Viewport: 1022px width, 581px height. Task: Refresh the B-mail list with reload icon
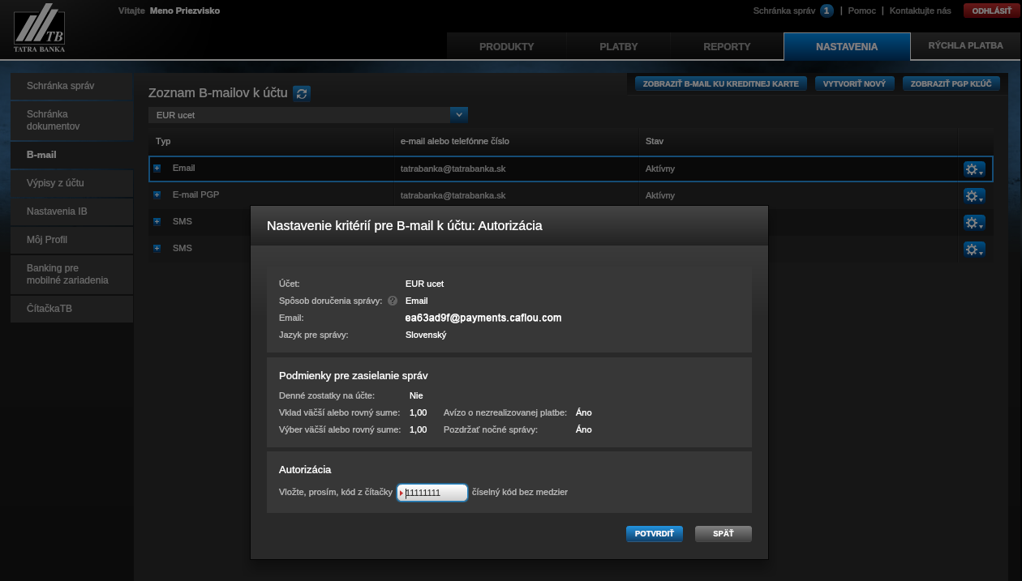tap(302, 93)
